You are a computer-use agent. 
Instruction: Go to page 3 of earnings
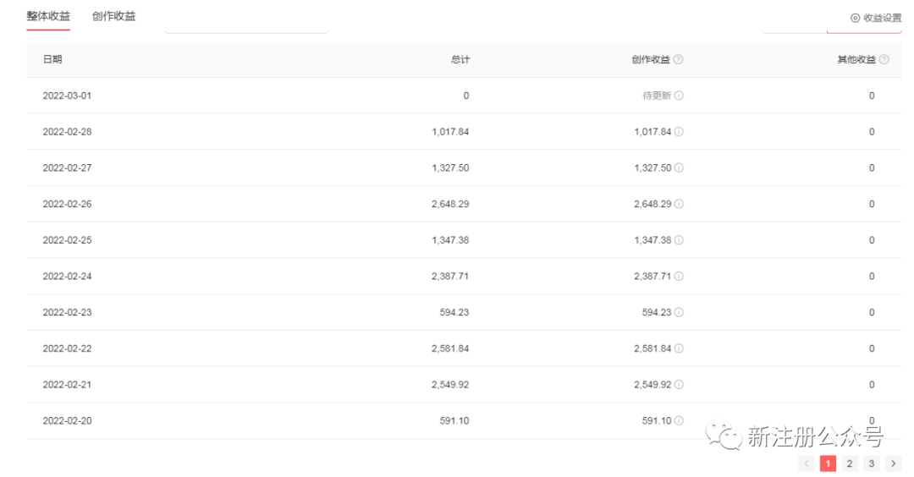(x=870, y=463)
